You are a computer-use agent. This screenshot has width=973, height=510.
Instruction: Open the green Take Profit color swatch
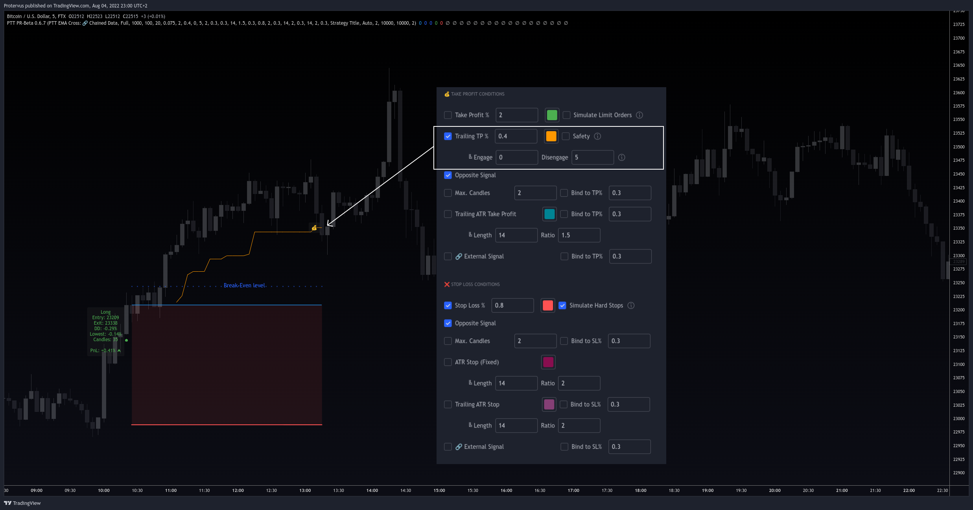[552, 115]
